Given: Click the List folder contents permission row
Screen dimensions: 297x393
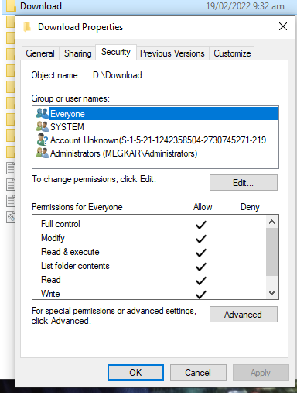Looking at the screenshot, I should click(149, 266).
